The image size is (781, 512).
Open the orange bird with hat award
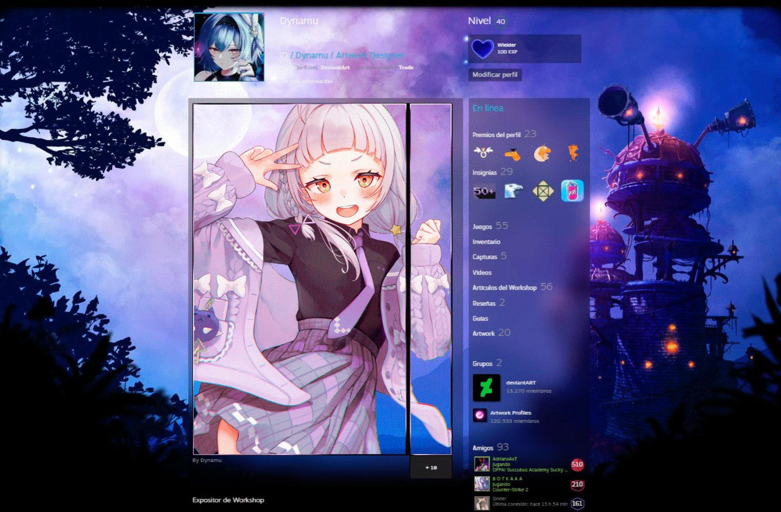point(512,153)
